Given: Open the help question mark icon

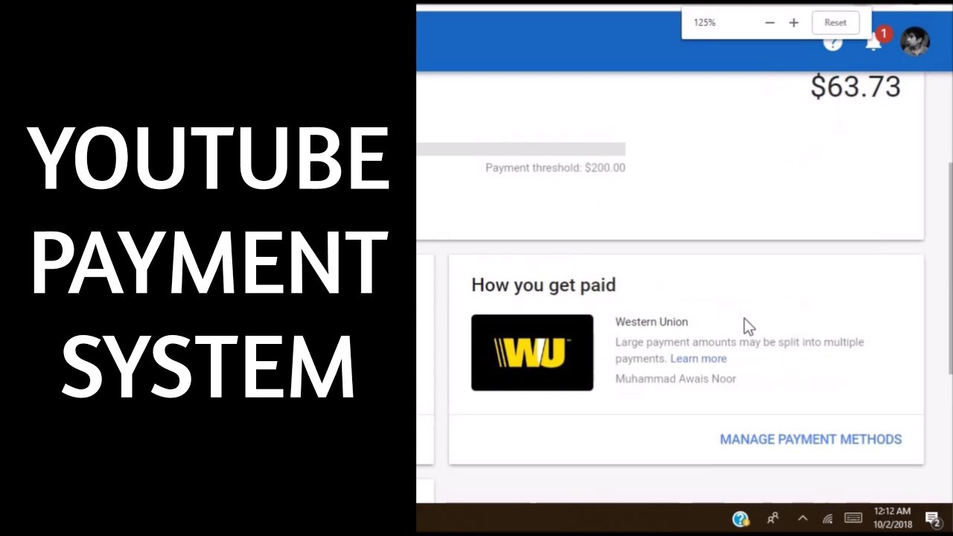Looking at the screenshot, I should (832, 42).
